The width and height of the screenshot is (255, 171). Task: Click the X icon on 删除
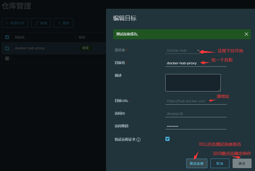[59, 23]
